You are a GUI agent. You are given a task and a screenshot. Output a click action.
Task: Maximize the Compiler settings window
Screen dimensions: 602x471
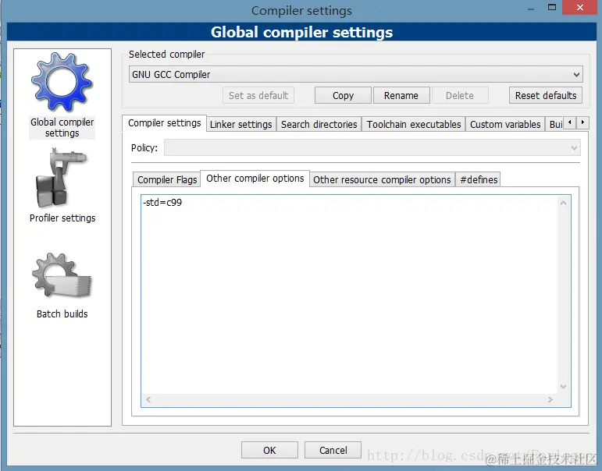pos(552,7)
